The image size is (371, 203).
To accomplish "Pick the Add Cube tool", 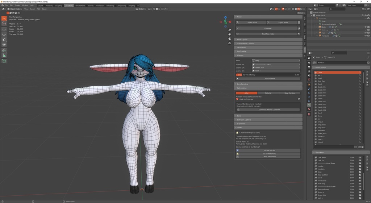I will click(x=4, y=61).
